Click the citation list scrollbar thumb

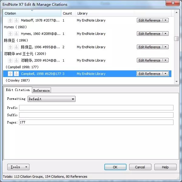[x=177, y=39]
